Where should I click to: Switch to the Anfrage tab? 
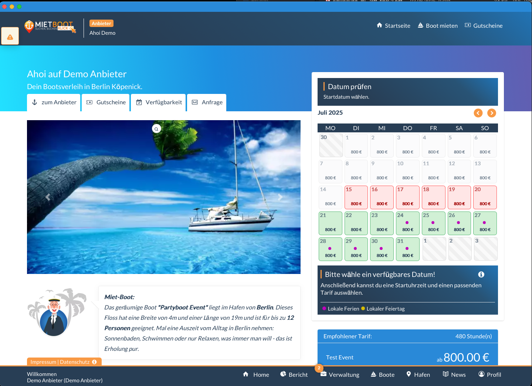click(207, 102)
